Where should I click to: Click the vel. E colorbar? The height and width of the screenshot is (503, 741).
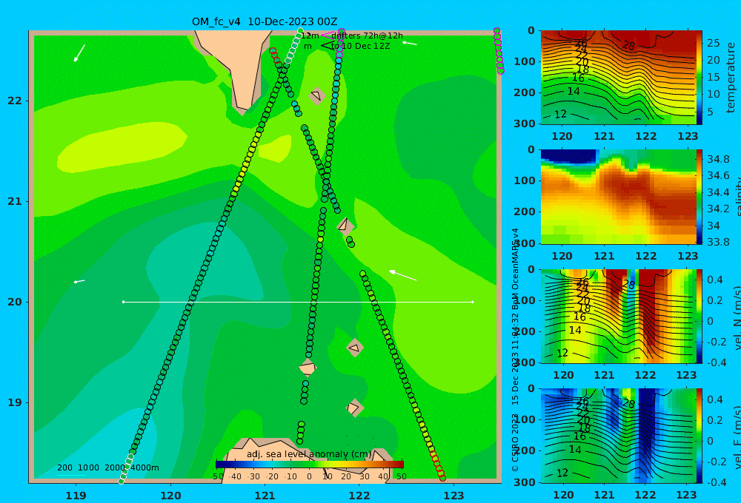click(700, 436)
